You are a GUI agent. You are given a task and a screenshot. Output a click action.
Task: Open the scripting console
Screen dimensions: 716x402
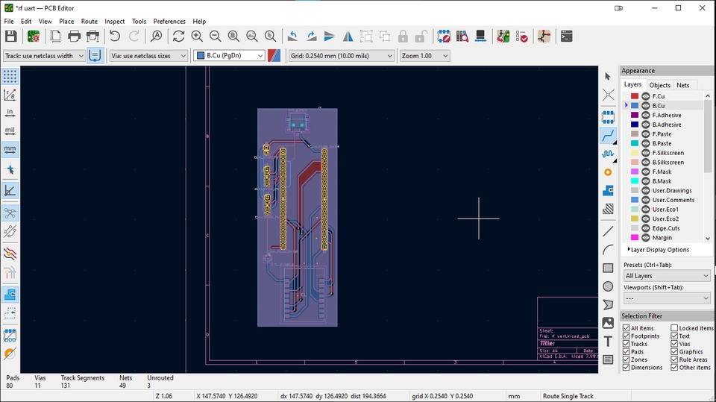pos(566,36)
